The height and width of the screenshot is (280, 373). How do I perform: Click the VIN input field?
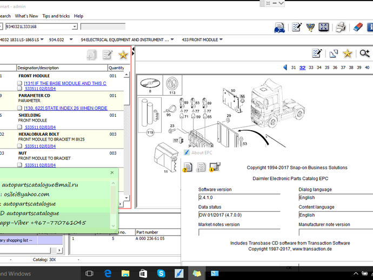pos(39,26)
